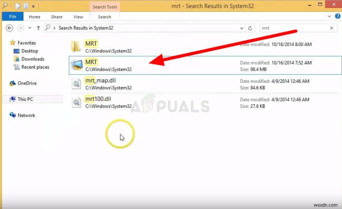Click the Recent places icon in sidebar
Screen dimensions: 342x209
point(17,67)
